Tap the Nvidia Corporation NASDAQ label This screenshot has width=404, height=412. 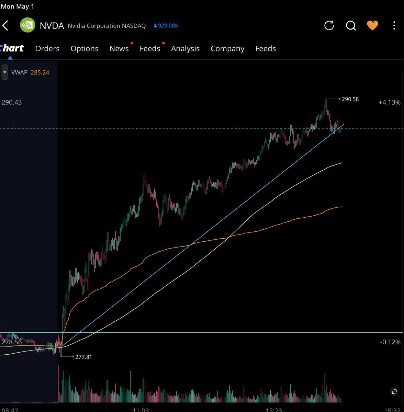click(x=107, y=26)
